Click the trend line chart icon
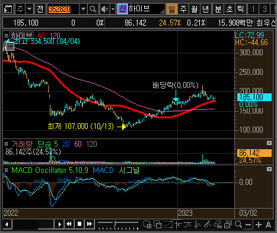Viewport: 277px width, 233px height. point(188,225)
